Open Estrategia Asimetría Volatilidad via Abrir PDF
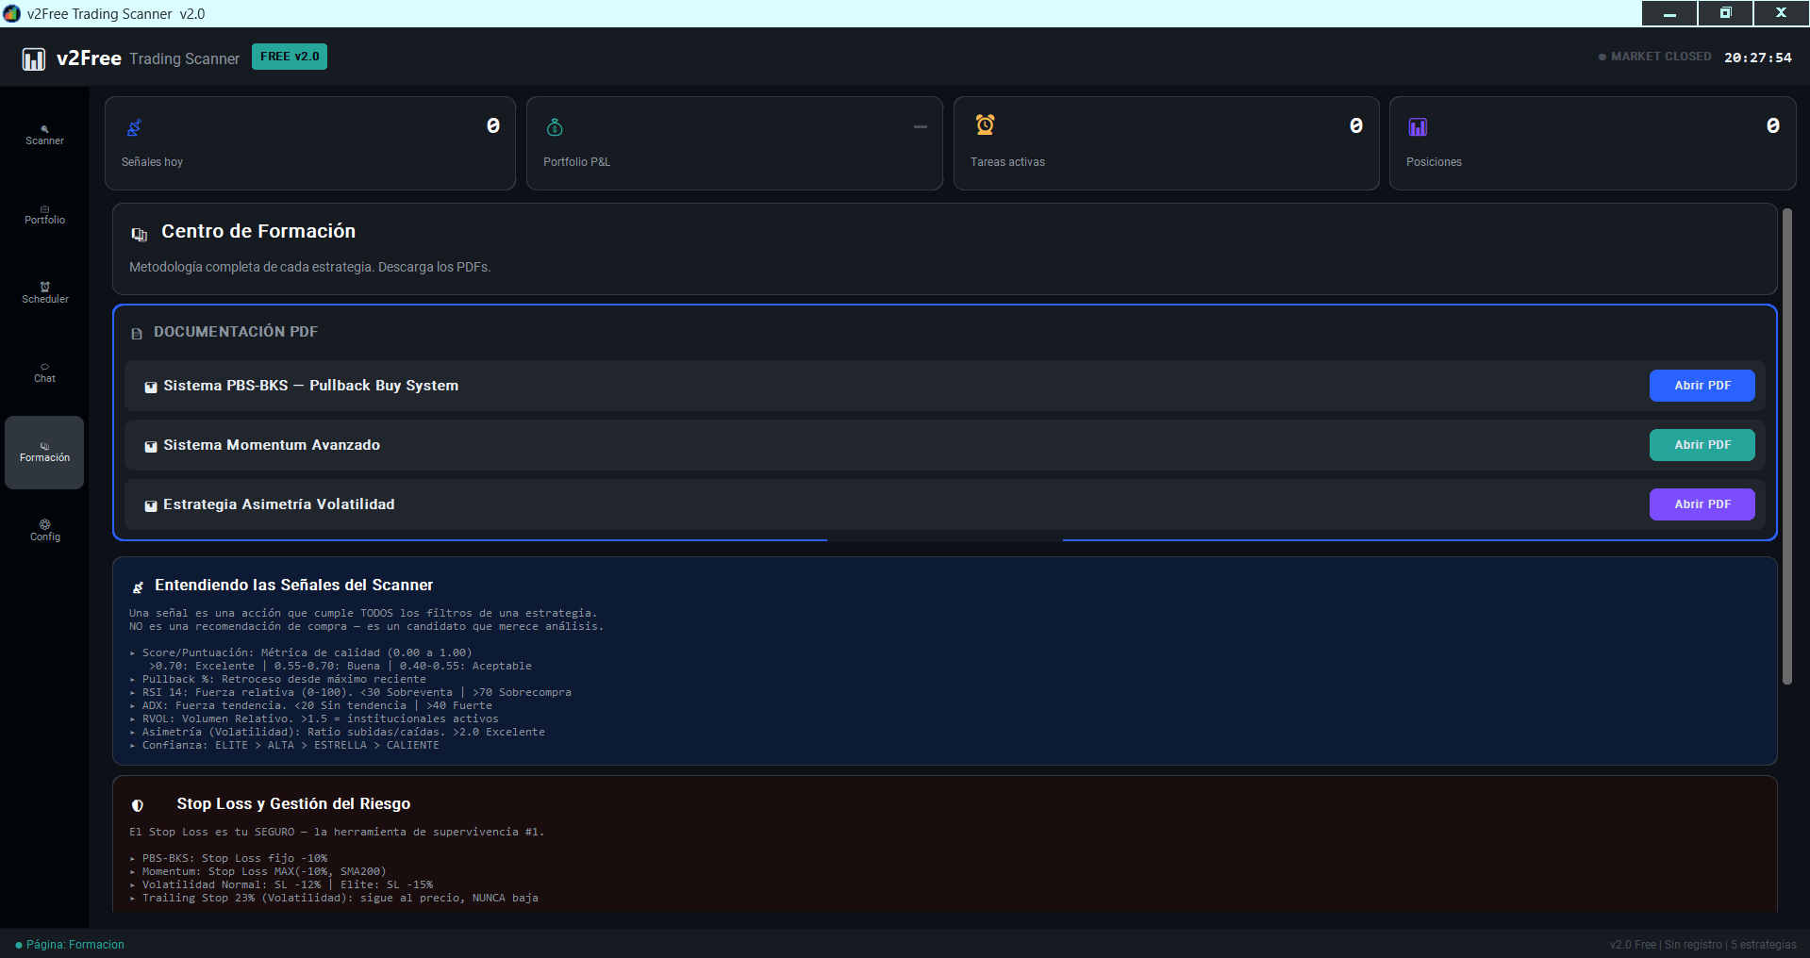The image size is (1810, 958). (x=1701, y=504)
